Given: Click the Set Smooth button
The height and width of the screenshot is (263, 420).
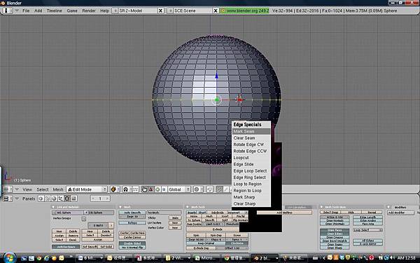Looking at the screenshot, I should point(90,246).
